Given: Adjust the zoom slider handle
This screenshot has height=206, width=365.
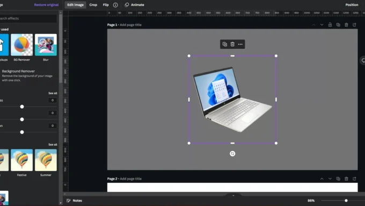Looking at the screenshot, I should (x=346, y=201).
